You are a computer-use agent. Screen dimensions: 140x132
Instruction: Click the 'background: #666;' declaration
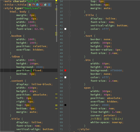(x=30, y=67)
